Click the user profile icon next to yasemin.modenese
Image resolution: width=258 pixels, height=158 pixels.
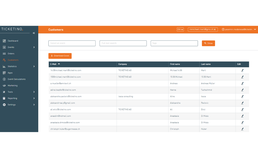(x=223, y=29)
